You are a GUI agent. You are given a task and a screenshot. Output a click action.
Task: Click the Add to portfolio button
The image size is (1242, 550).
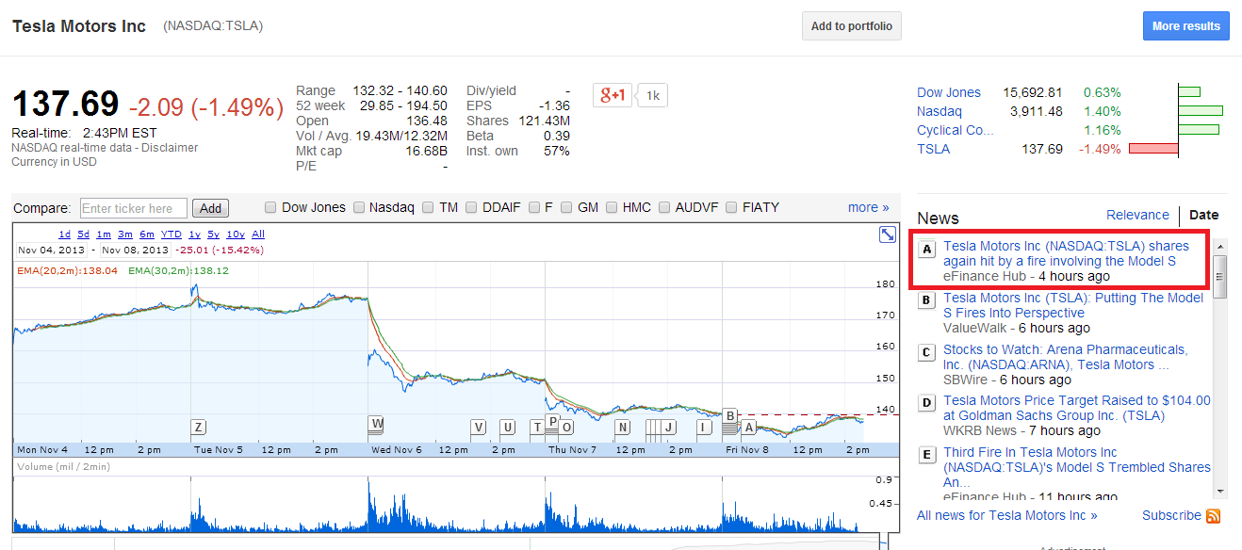point(852,26)
